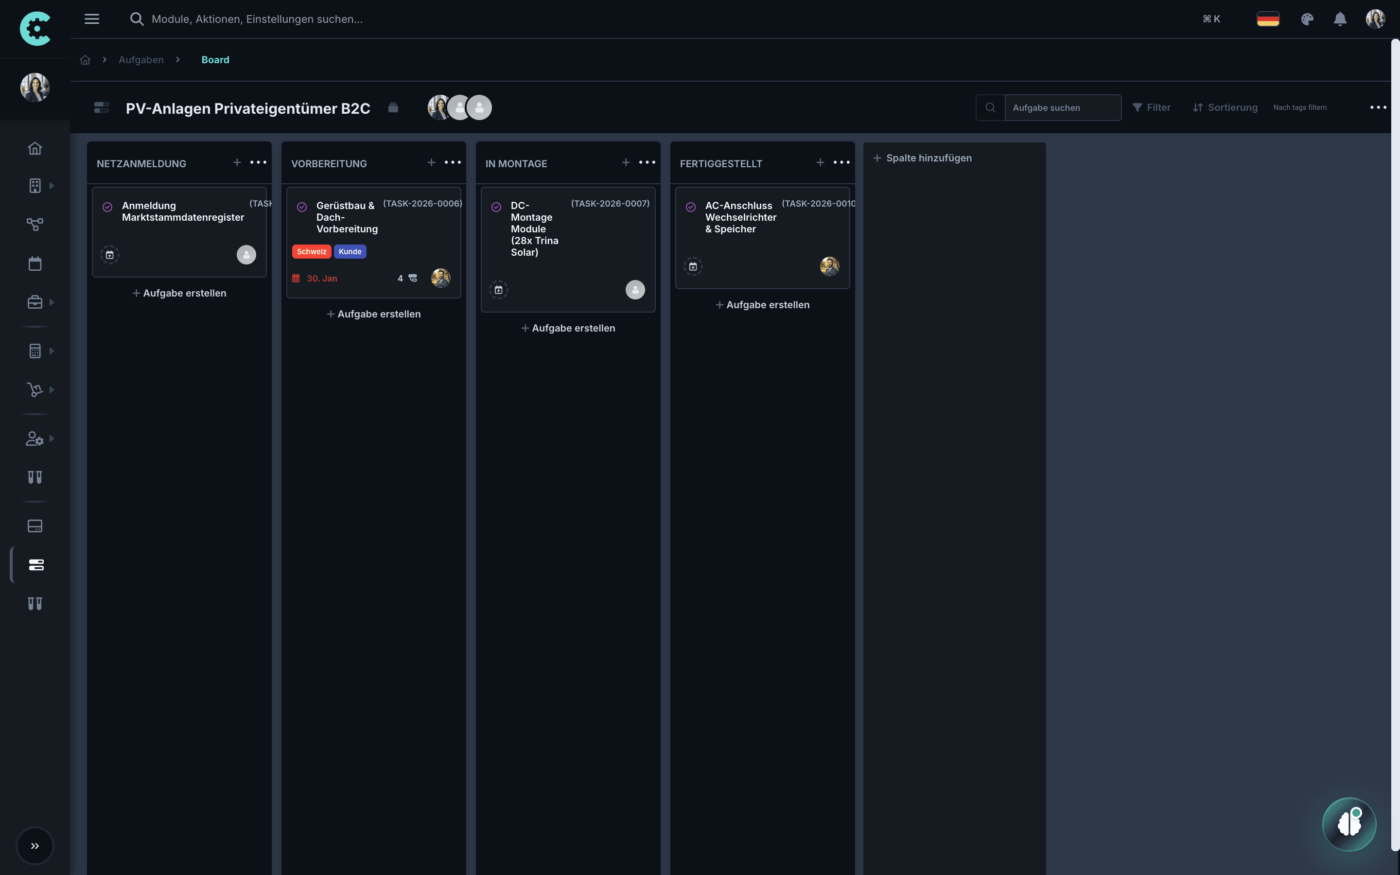
Task: Click the Schweiz tag on Gerüstbau card
Action: coord(311,251)
